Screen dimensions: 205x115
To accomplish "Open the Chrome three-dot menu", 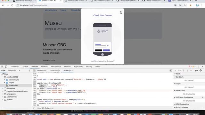I will point(202,5).
